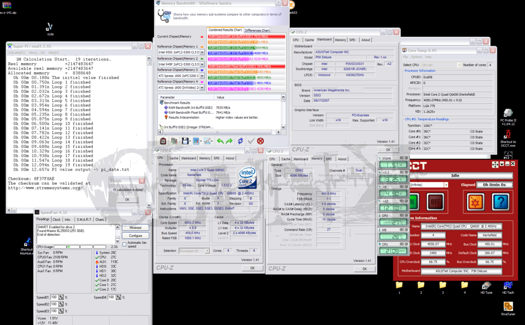This screenshot has width=525, height=325.
Task: Click Configure button in SpeedFan
Action: point(135,236)
